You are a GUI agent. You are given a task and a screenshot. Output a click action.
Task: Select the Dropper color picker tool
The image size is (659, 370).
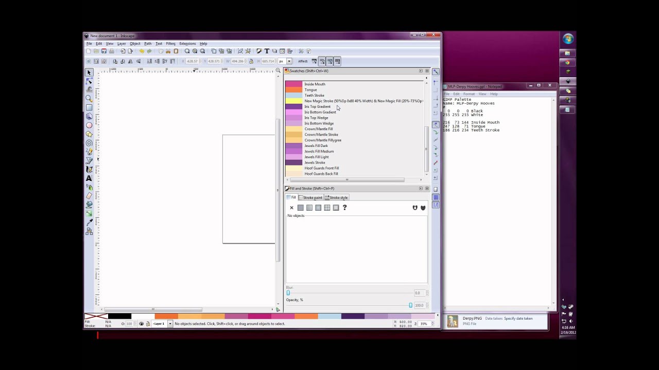tap(89, 222)
